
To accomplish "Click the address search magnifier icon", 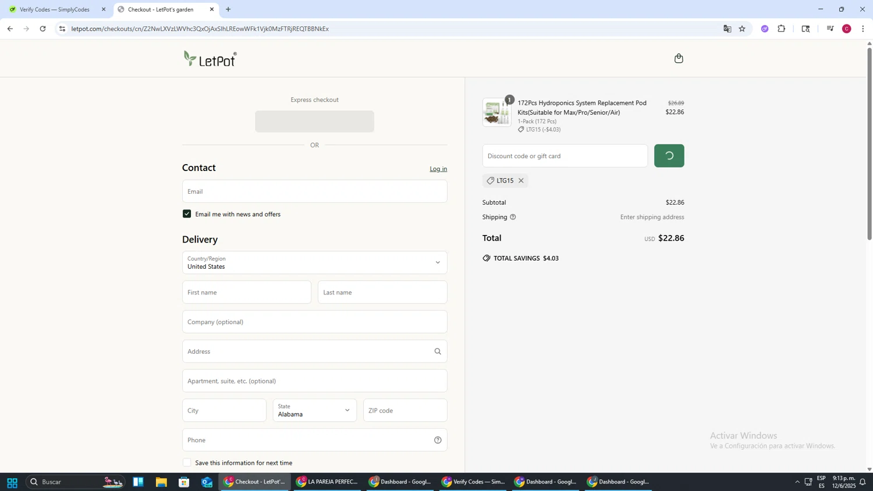I will point(438,351).
